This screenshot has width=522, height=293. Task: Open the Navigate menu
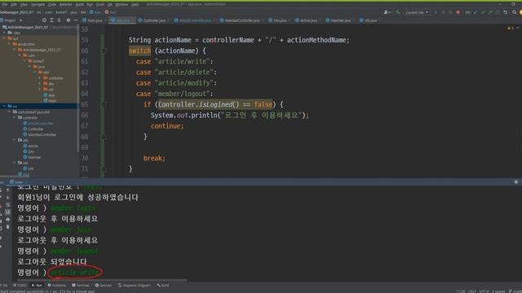coord(38,5)
